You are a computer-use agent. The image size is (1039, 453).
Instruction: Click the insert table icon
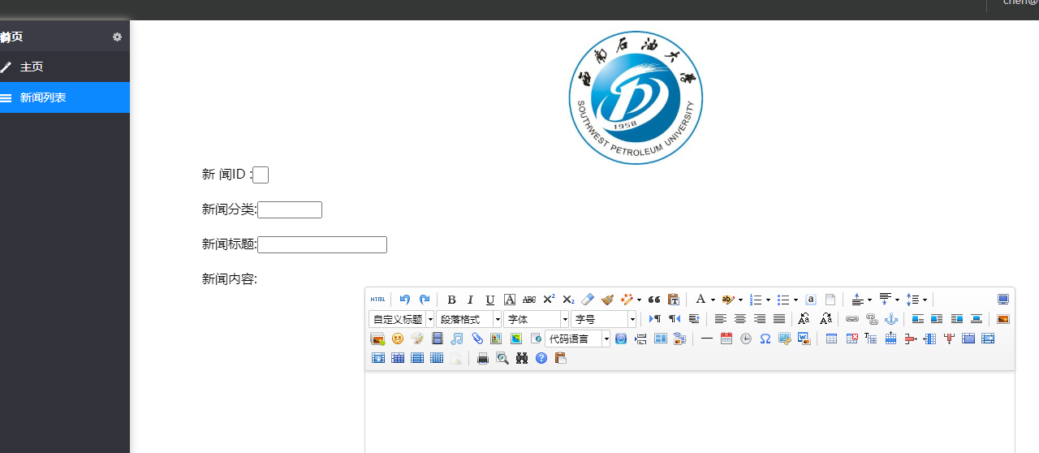831,339
